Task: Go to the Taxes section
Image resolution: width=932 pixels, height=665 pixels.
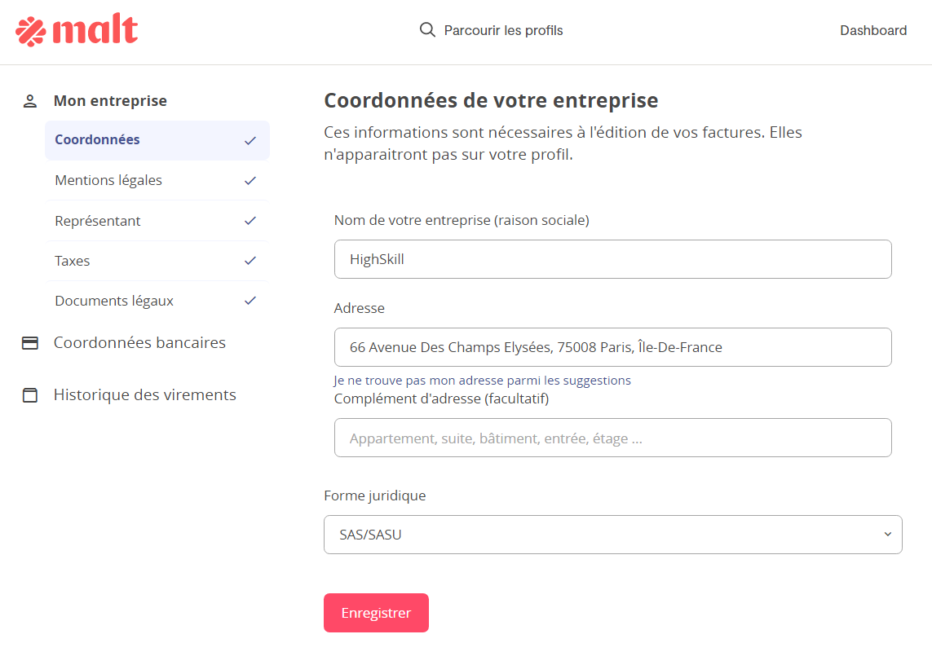Action: (157, 261)
